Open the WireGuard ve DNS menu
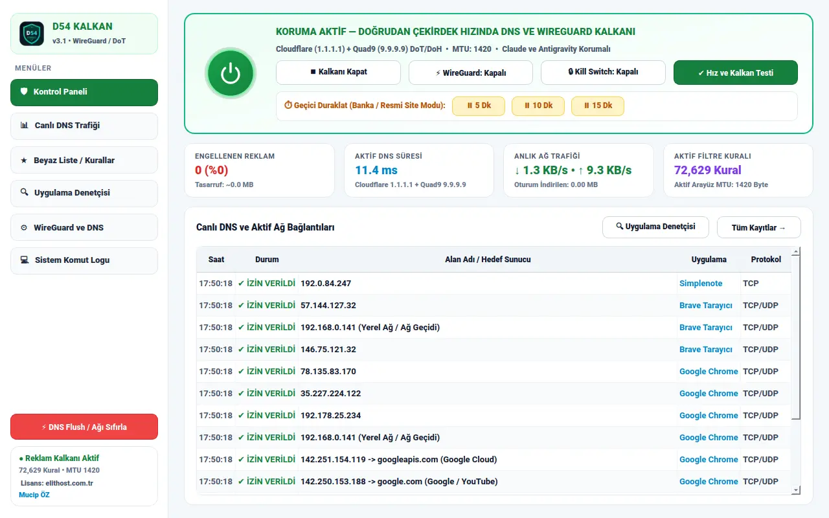Image resolution: width=829 pixels, height=518 pixels. point(84,227)
